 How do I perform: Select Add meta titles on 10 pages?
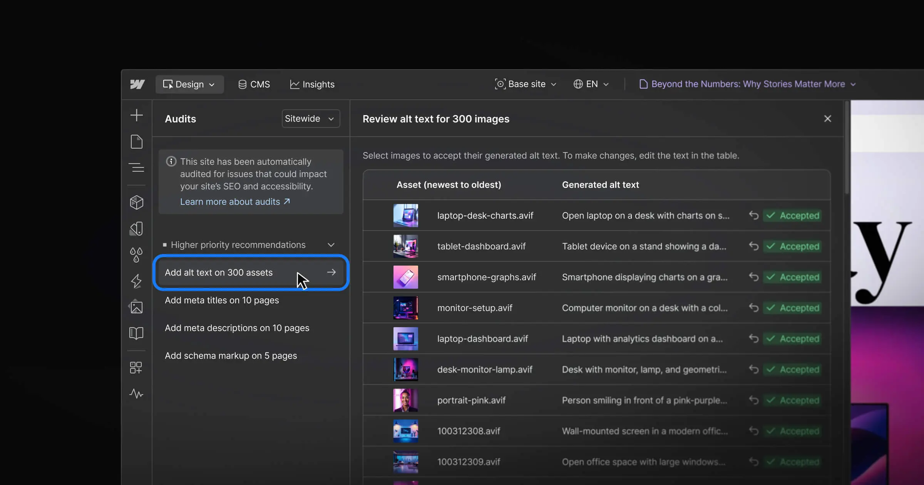tap(222, 300)
